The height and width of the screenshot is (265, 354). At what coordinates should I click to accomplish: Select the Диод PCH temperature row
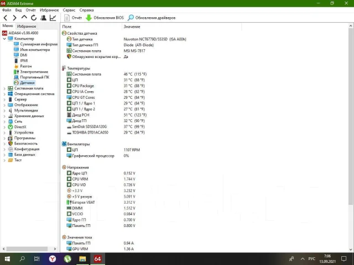click(x=107, y=115)
